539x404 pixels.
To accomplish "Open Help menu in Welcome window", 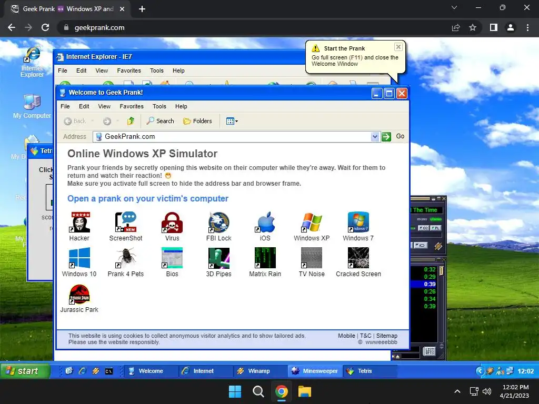I will pyautogui.click(x=181, y=106).
